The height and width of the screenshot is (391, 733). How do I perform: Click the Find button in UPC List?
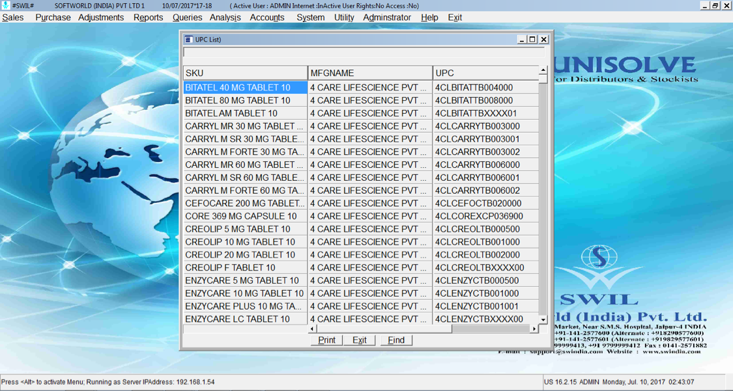pyautogui.click(x=396, y=340)
